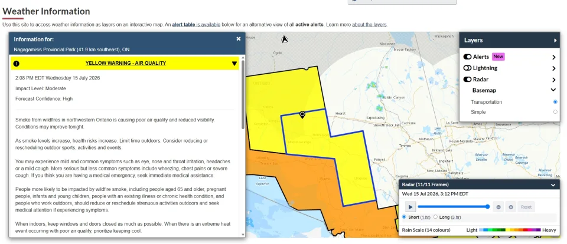Viewport: 567px width, 244px height.
Task: Collapse the Basemap section chevron
Action: coord(553,90)
